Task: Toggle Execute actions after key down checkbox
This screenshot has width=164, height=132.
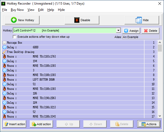Action: pyautogui.click(x=15, y=37)
